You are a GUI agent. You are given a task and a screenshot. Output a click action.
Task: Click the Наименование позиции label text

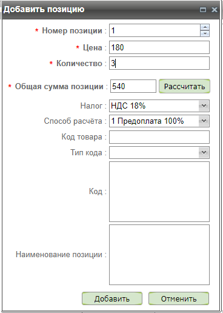[x=59, y=254]
